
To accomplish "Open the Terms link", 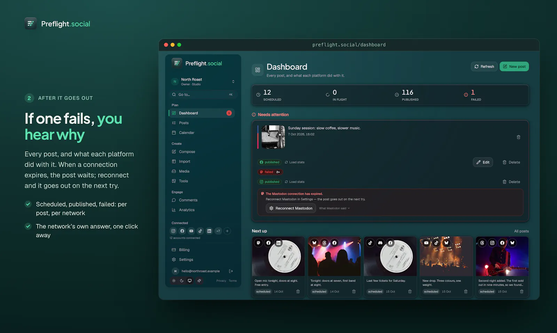I will click(x=233, y=281).
